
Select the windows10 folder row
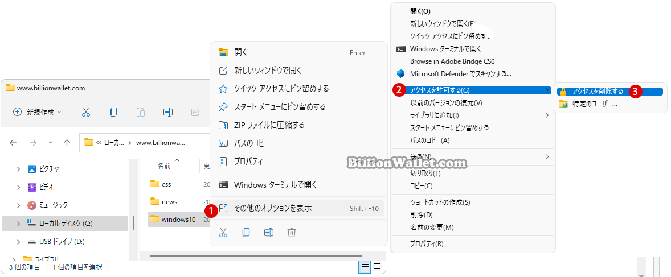tap(179, 220)
